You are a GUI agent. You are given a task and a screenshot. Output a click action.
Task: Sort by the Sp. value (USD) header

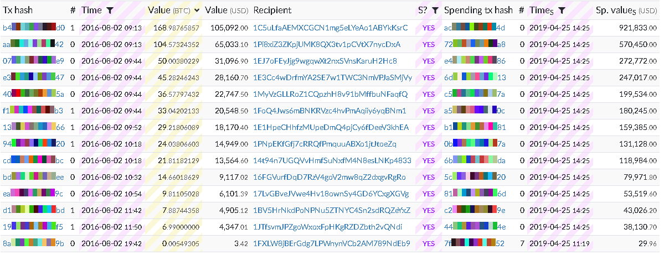(626, 11)
